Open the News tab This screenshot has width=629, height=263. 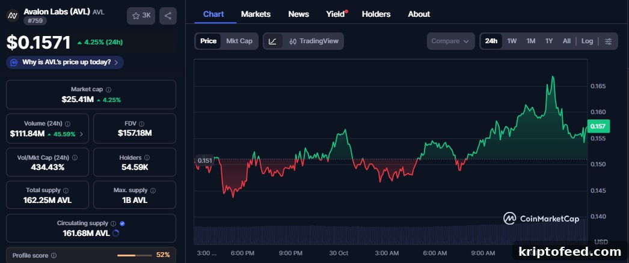298,14
